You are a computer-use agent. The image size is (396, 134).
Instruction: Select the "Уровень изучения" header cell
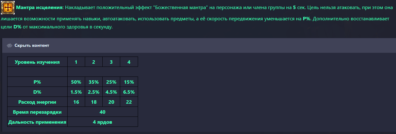37,62
